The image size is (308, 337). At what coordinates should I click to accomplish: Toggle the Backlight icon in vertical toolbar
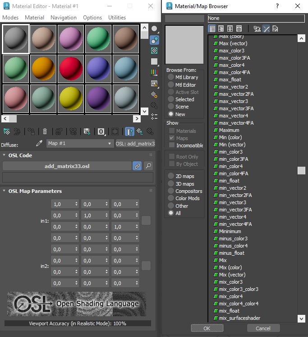tap(154, 40)
